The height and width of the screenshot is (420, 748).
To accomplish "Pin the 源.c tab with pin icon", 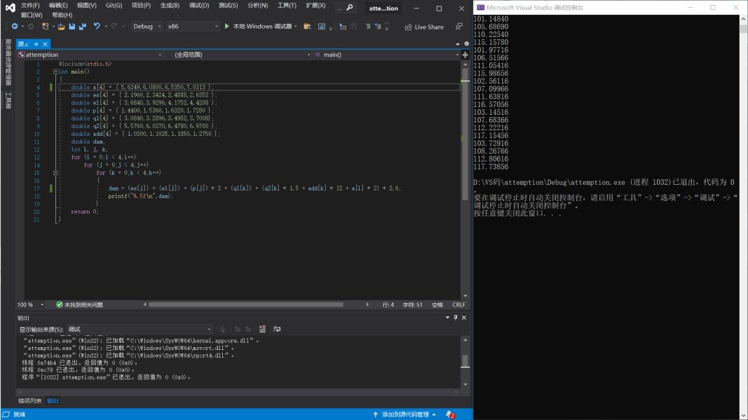I will tap(36, 44).
